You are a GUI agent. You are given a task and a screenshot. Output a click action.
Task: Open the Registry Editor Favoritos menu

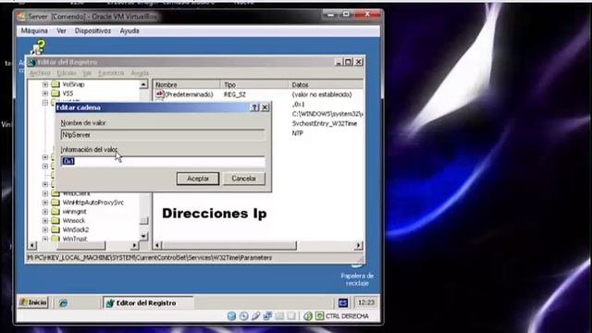point(111,73)
